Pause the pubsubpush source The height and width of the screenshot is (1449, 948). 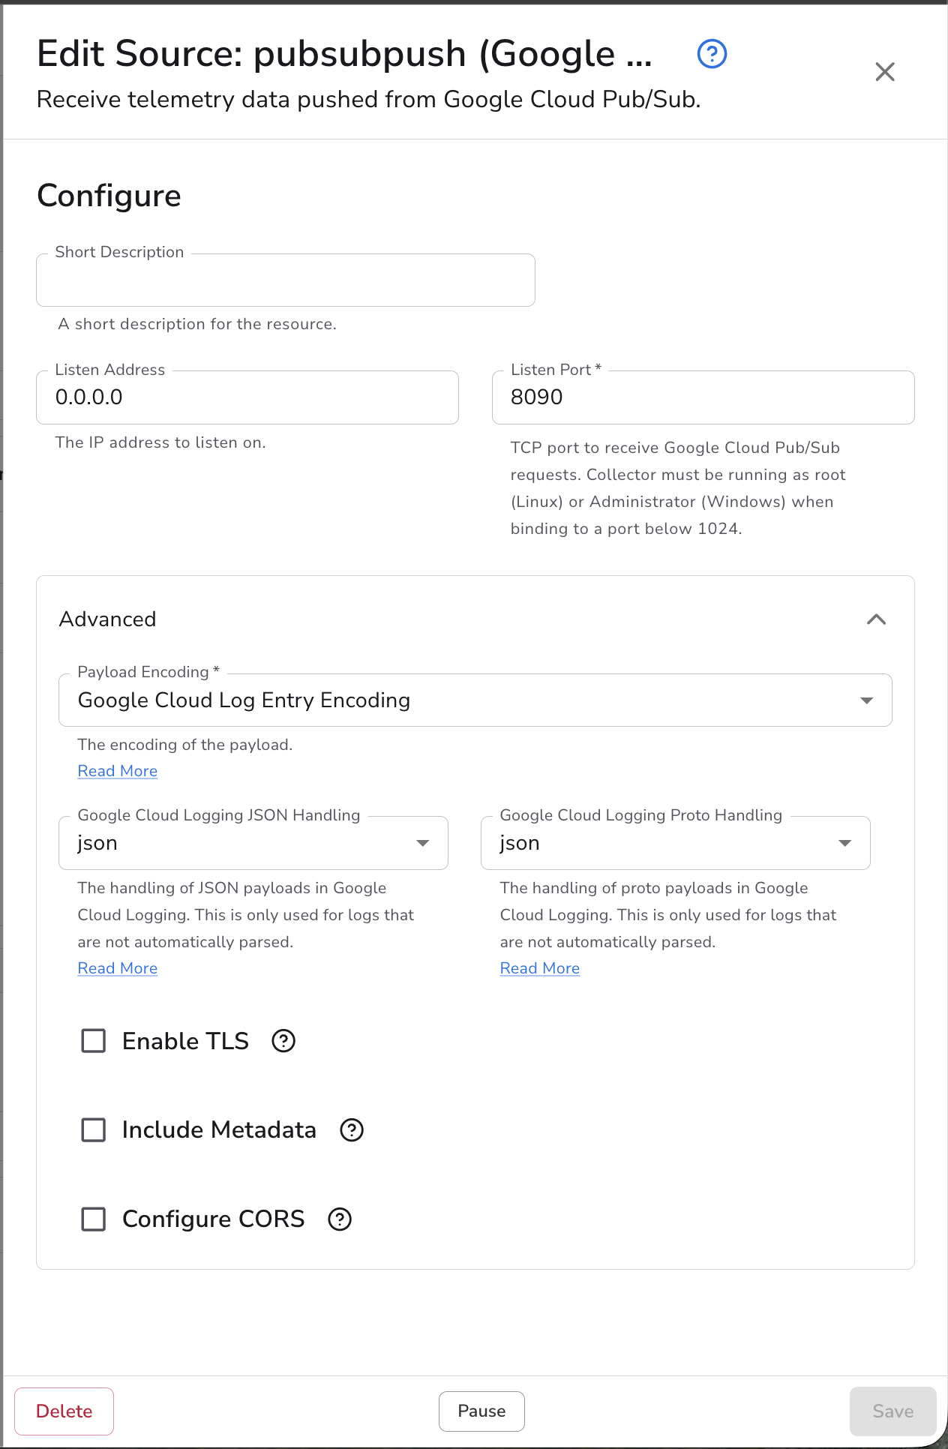(x=481, y=1411)
